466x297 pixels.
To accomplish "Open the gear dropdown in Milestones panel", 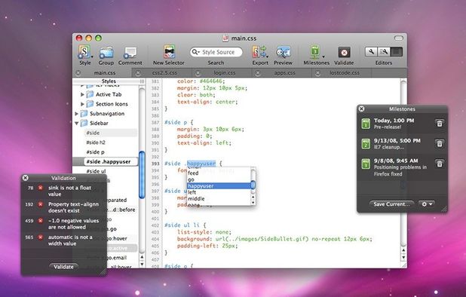I will pos(427,204).
